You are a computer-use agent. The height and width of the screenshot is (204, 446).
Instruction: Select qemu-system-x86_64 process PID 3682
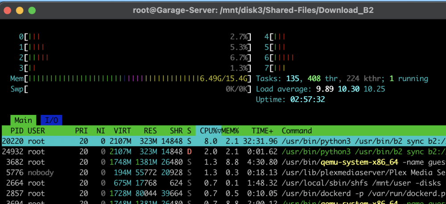[224, 162]
